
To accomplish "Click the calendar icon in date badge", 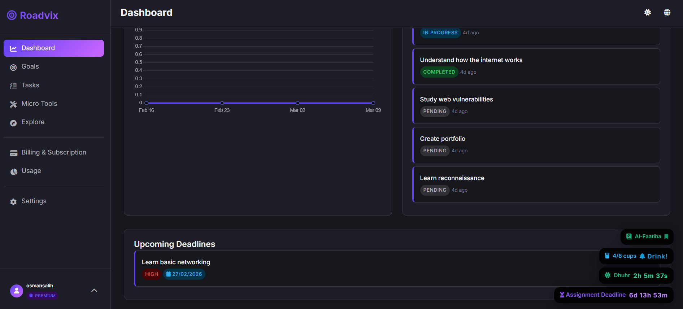I will (x=168, y=274).
